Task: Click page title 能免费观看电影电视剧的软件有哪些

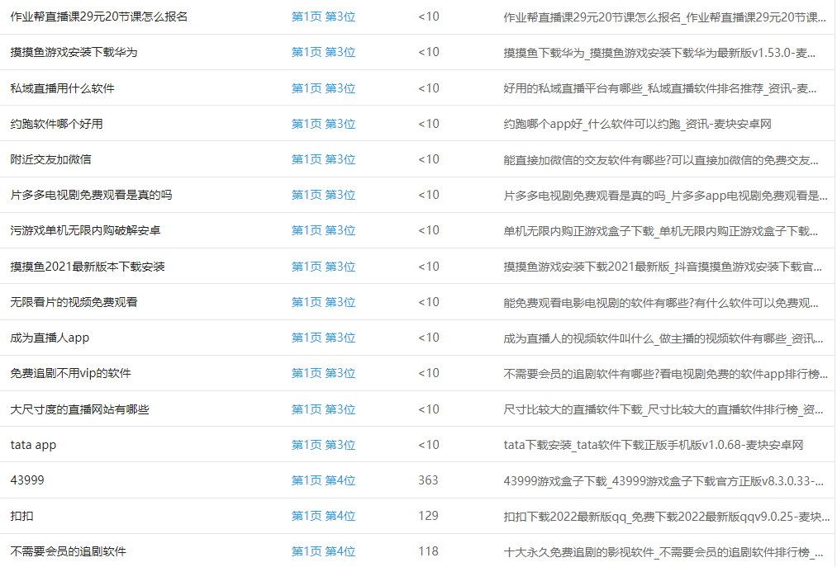Action: coord(661,303)
